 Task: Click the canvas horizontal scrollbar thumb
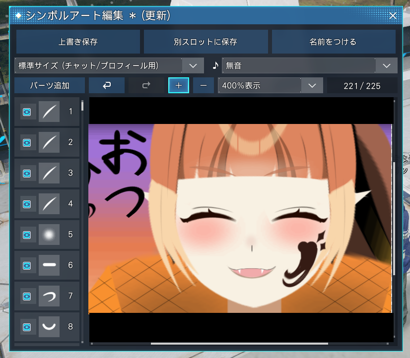pyautogui.click(x=239, y=344)
